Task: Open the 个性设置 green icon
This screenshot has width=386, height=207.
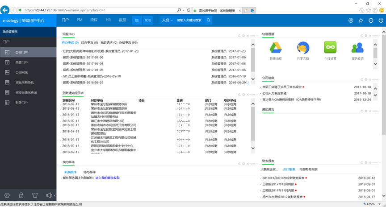Action: [330, 48]
